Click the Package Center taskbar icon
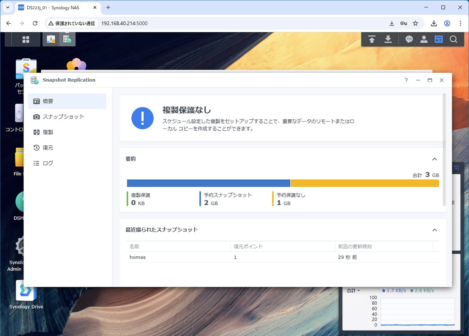469x336 pixels. 51,39
